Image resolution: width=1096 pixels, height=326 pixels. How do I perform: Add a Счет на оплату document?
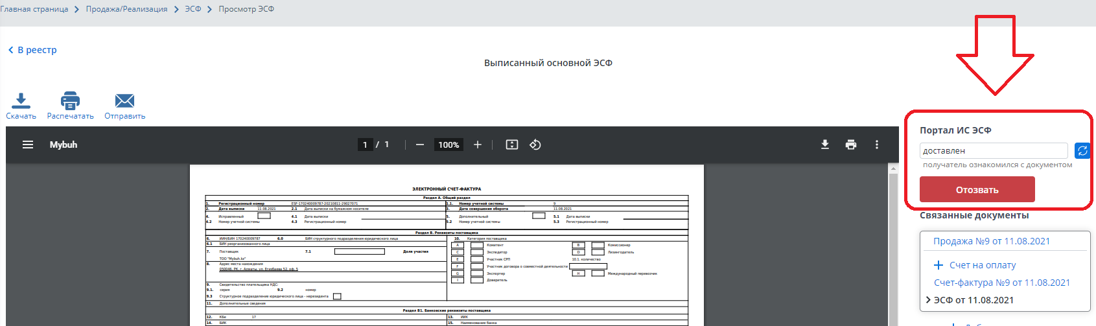(x=974, y=265)
